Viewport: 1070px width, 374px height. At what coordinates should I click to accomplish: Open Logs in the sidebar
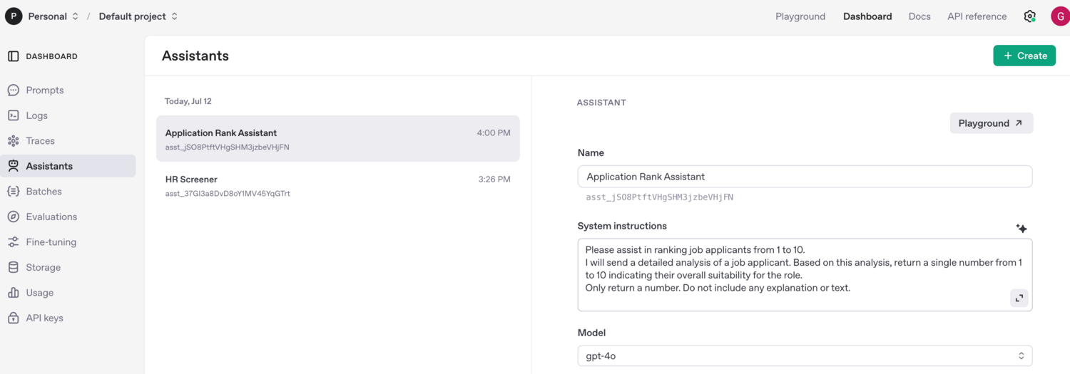point(68,115)
